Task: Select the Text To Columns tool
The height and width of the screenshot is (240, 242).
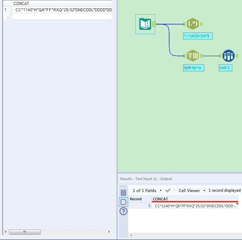Action: point(193,56)
